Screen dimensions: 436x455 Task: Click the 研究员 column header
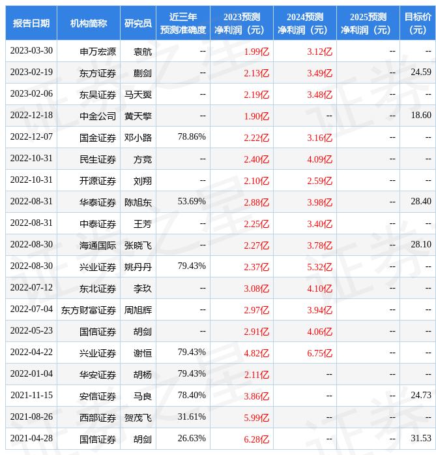138,23
